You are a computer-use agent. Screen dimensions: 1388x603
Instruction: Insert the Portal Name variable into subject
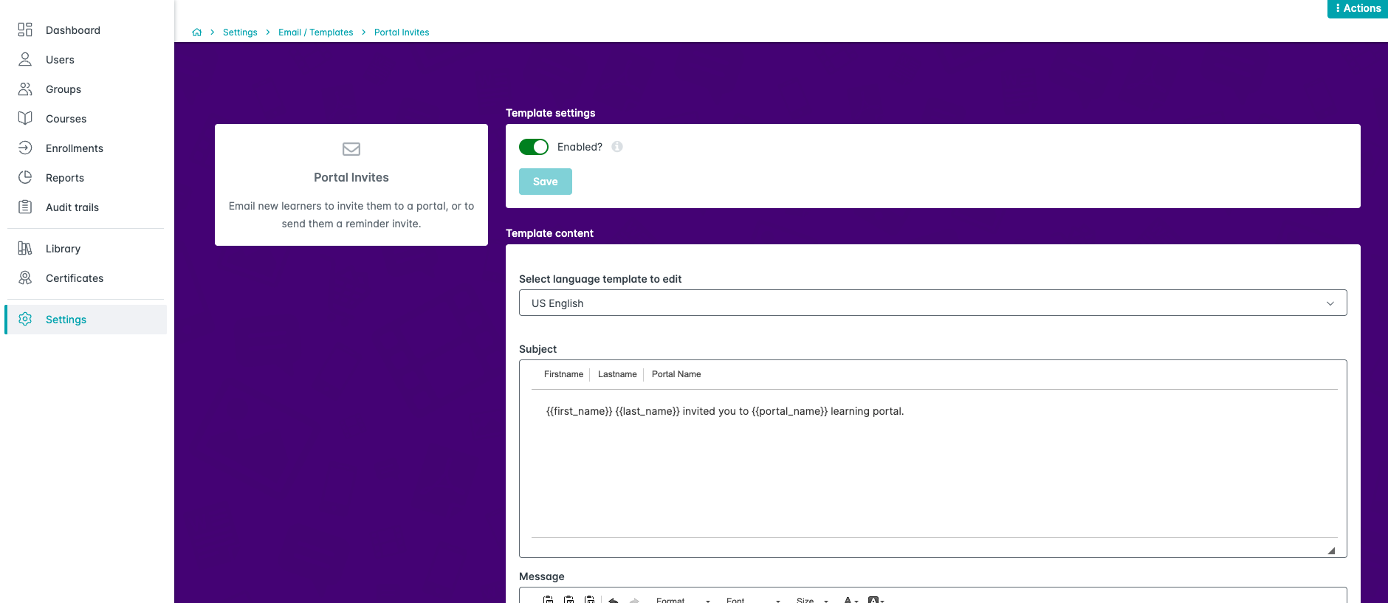click(x=676, y=374)
